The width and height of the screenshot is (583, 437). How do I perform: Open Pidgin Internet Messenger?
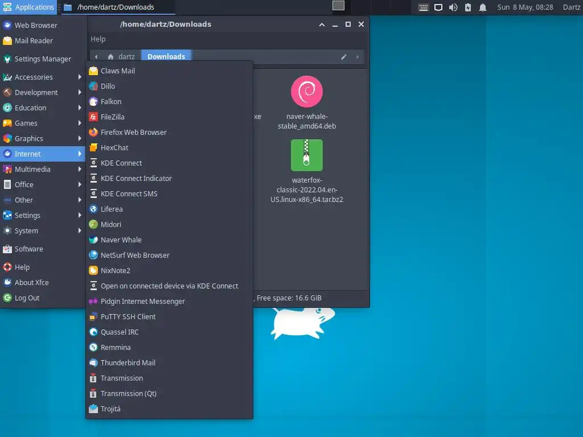point(169,302)
